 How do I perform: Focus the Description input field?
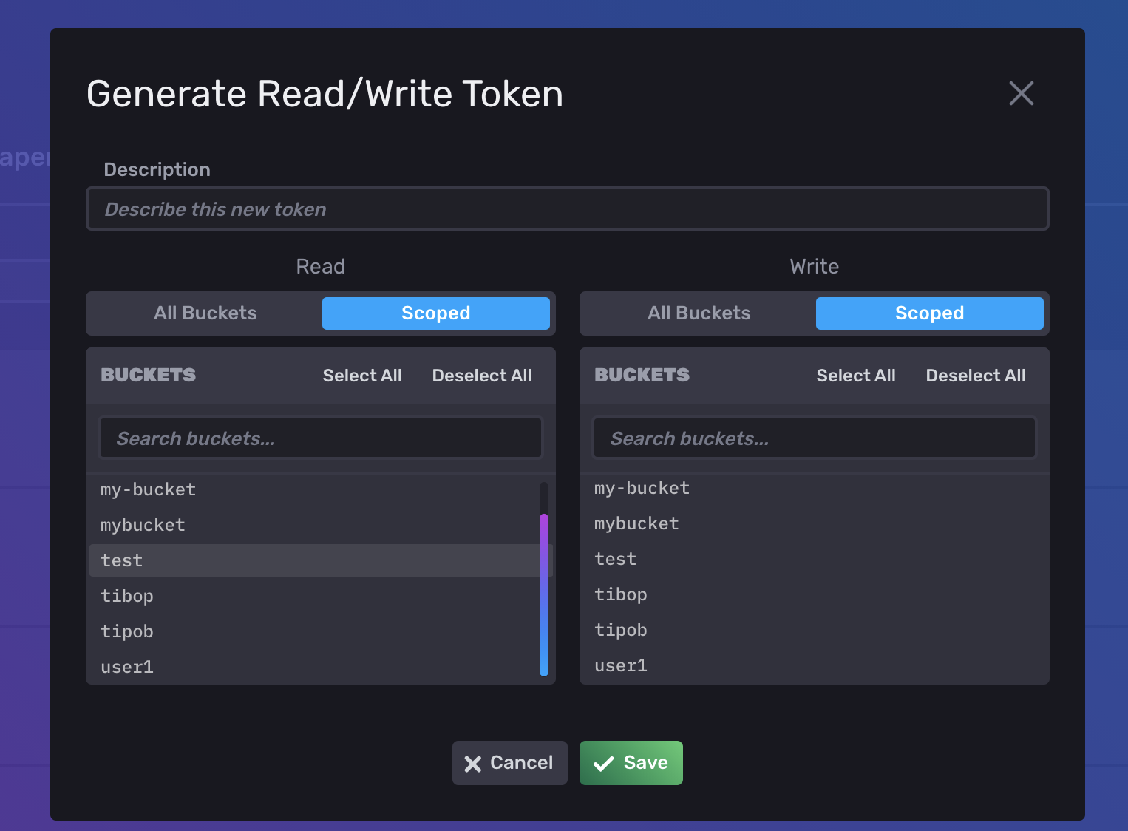pyautogui.click(x=567, y=208)
